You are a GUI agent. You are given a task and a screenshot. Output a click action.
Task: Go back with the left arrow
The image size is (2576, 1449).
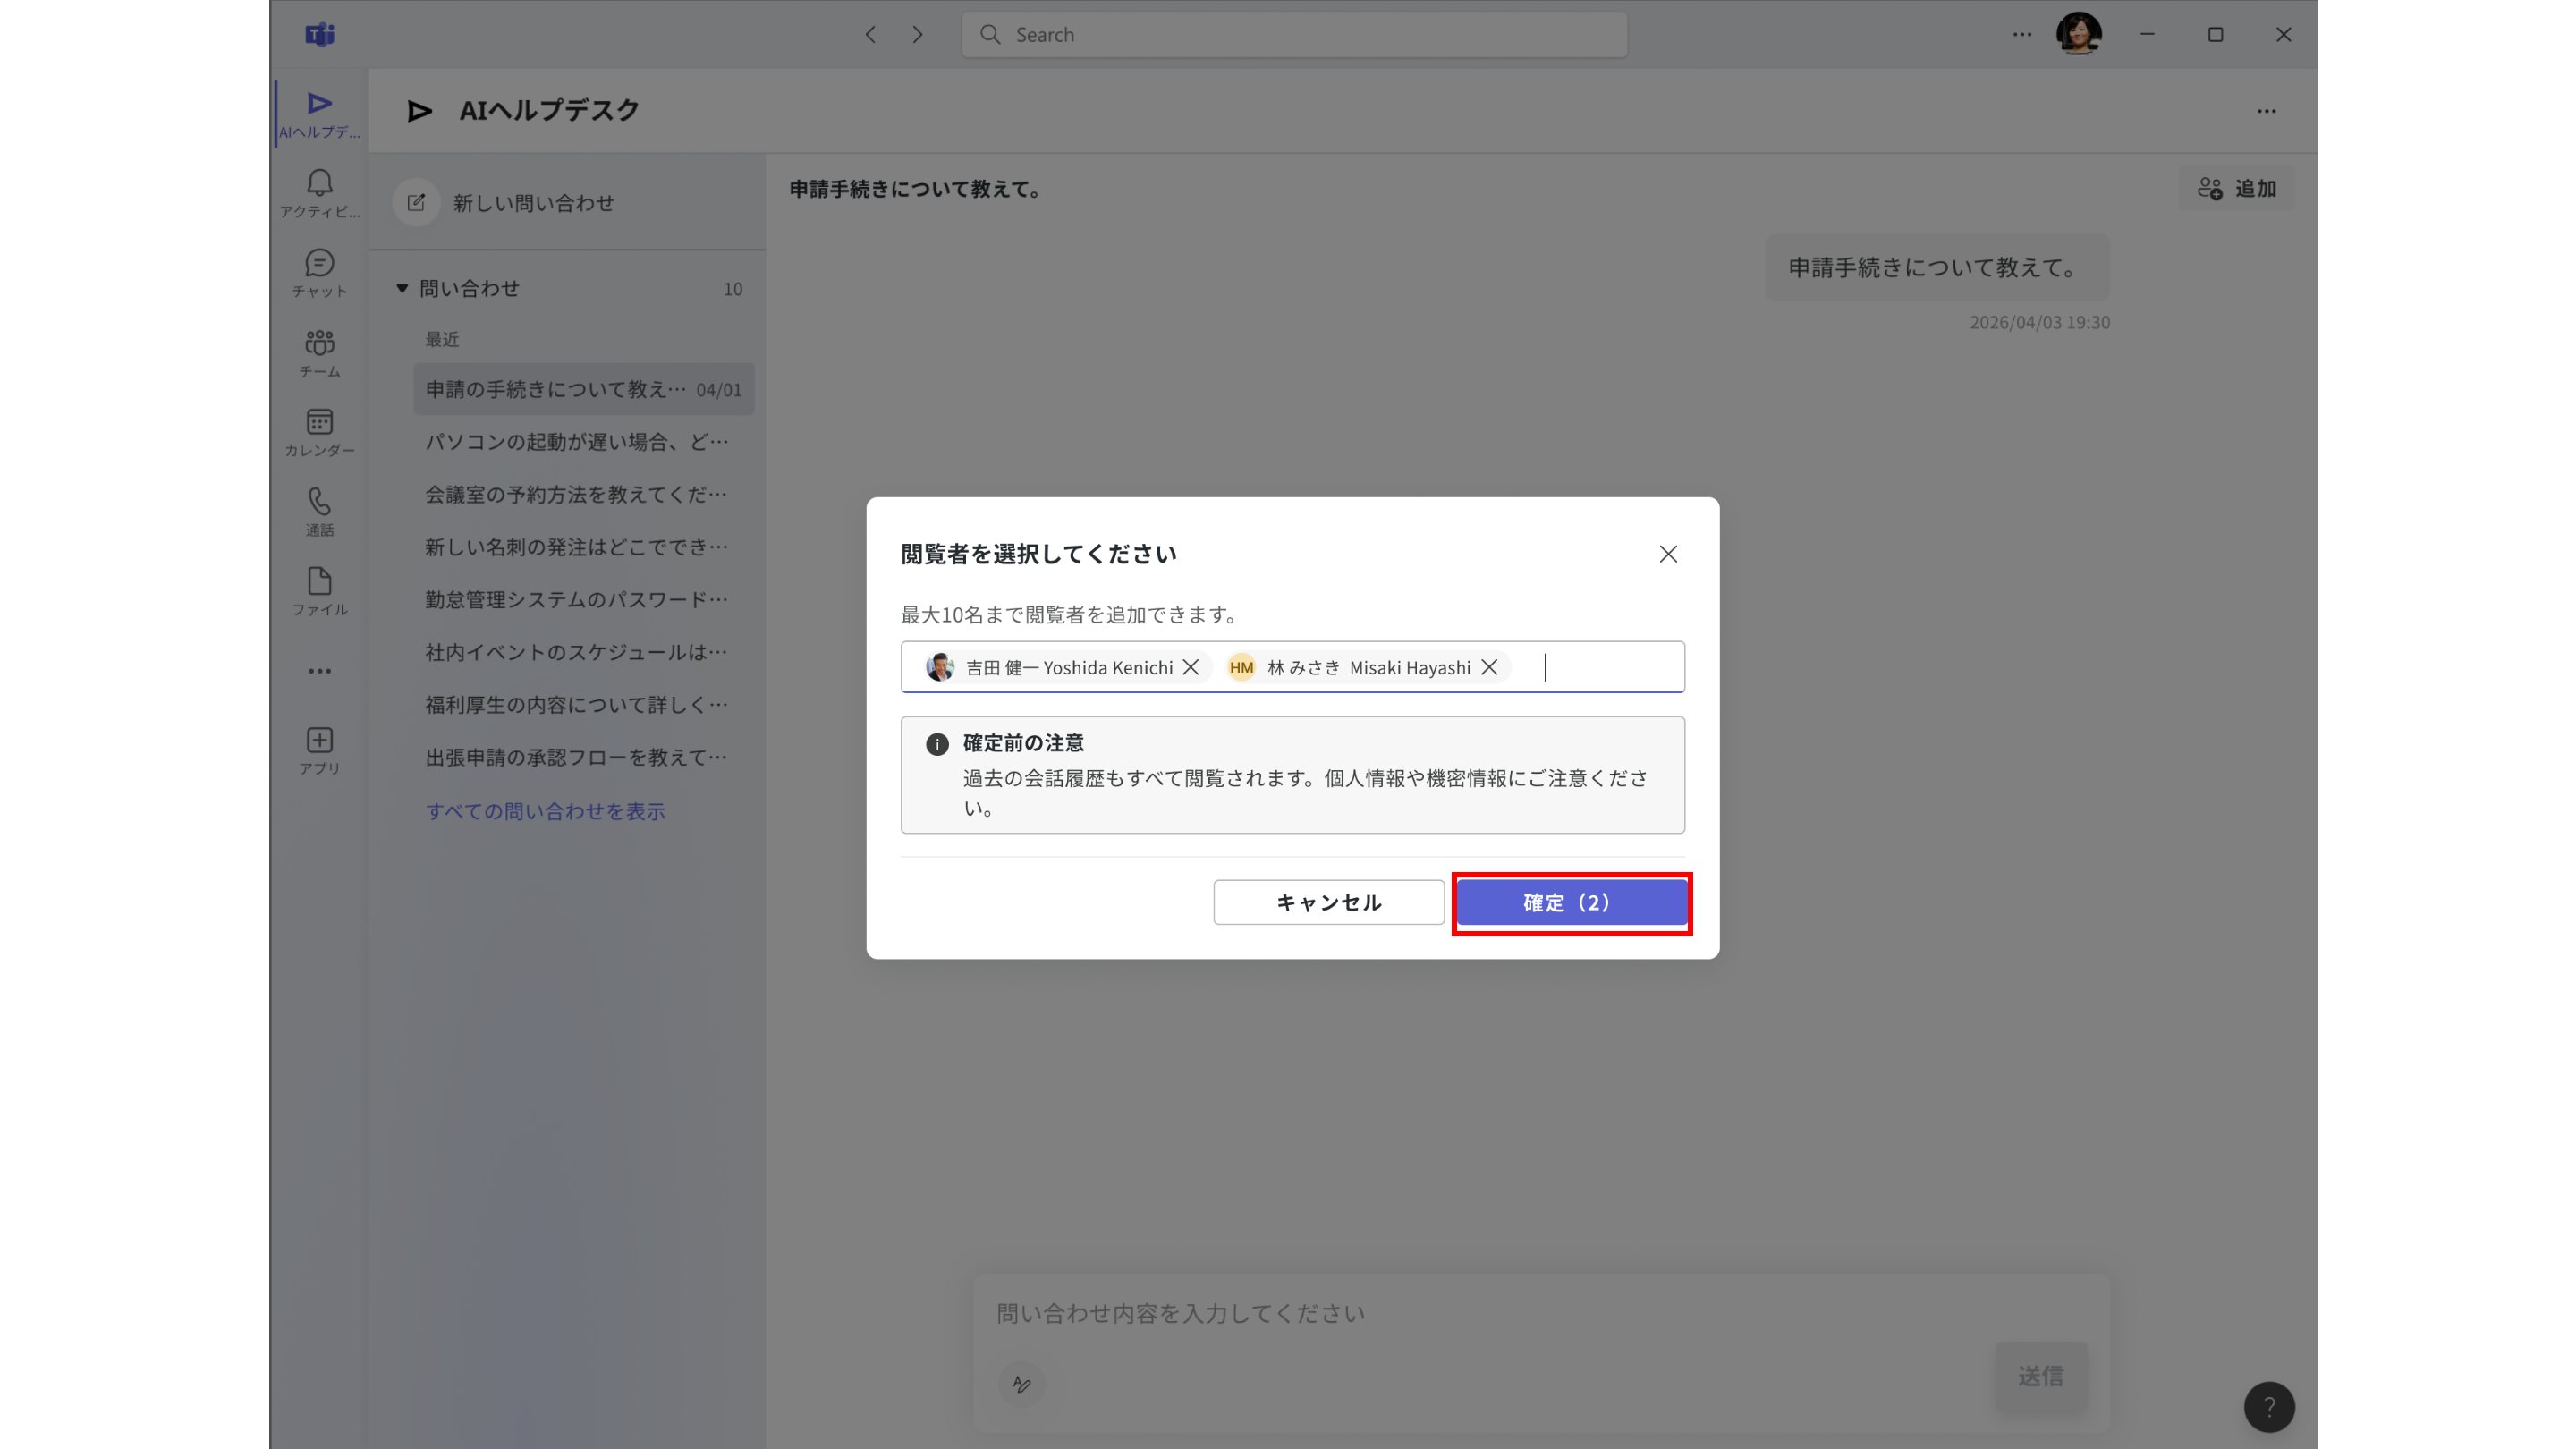click(x=870, y=35)
